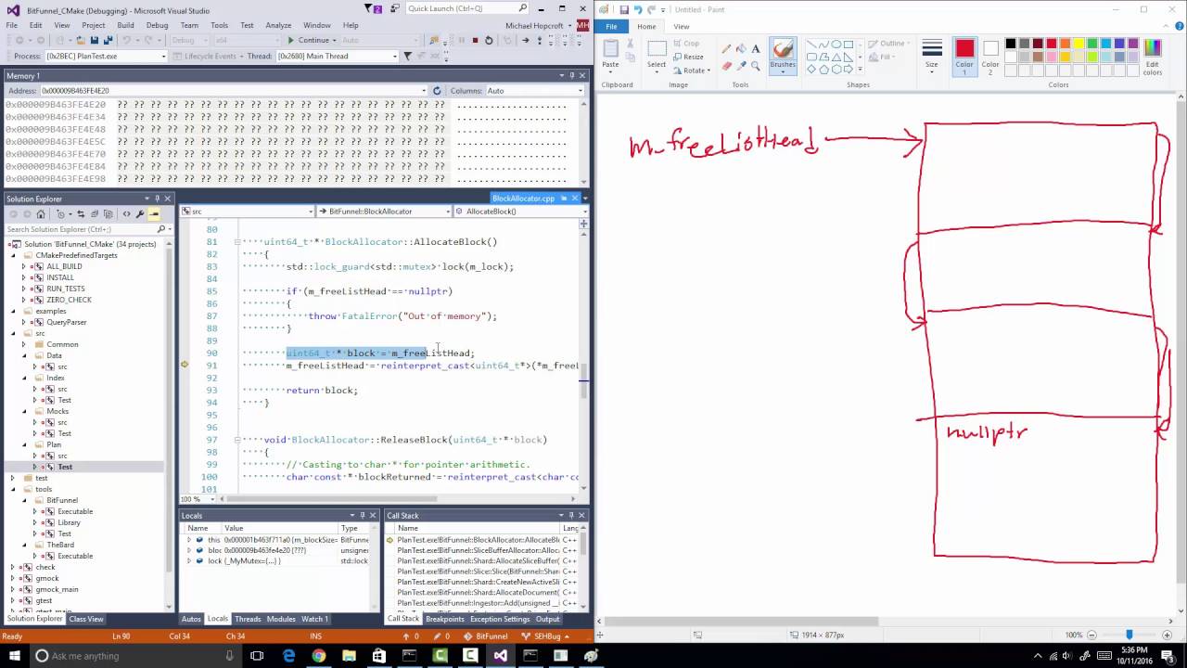Pick the line shape in Shapes gallery
Viewport: 1187px width, 668px height.
(x=811, y=45)
